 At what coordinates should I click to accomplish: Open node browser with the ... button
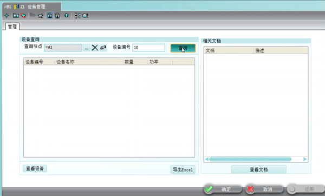(x=87, y=48)
